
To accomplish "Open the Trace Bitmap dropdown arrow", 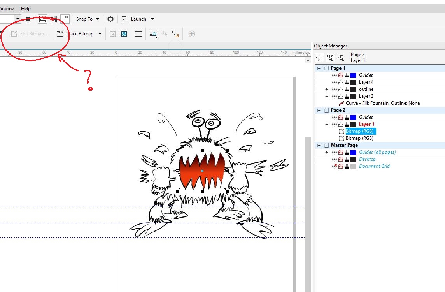I will [100, 34].
